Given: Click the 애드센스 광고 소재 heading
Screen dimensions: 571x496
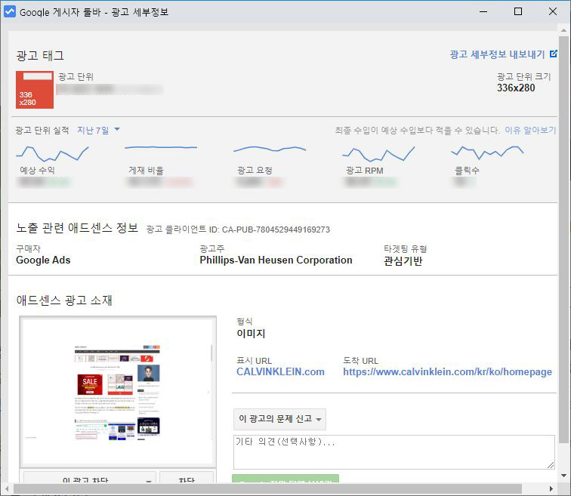Looking at the screenshot, I should 64,300.
